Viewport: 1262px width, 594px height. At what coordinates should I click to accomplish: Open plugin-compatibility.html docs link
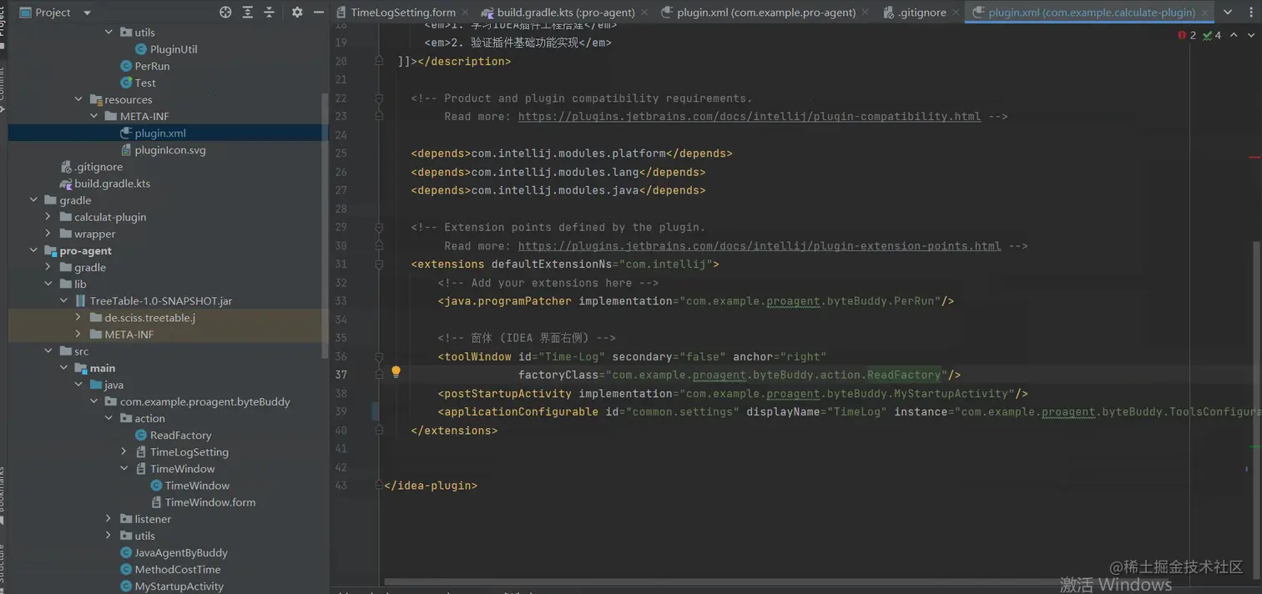[749, 117]
